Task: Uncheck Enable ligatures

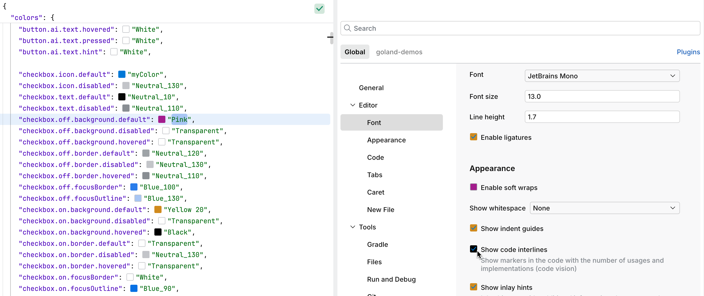Action: point(474,137)
